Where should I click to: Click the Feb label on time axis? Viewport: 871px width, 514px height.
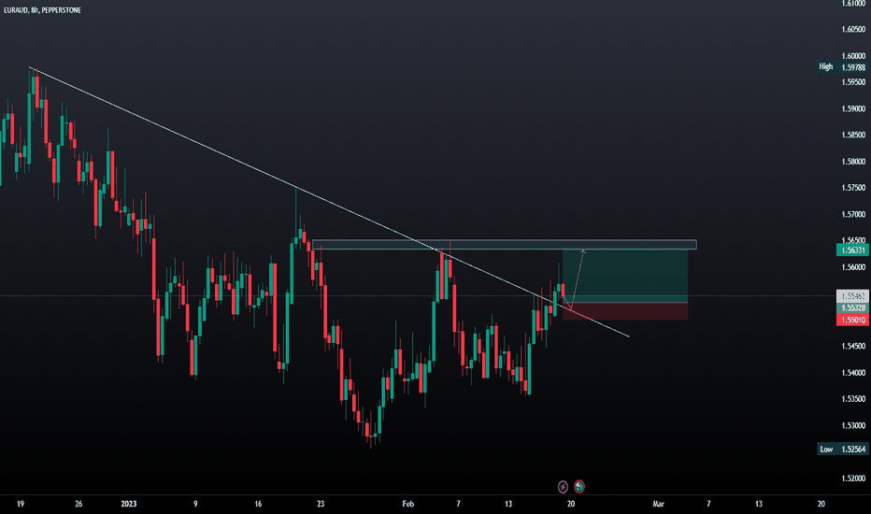pos(407,504)
